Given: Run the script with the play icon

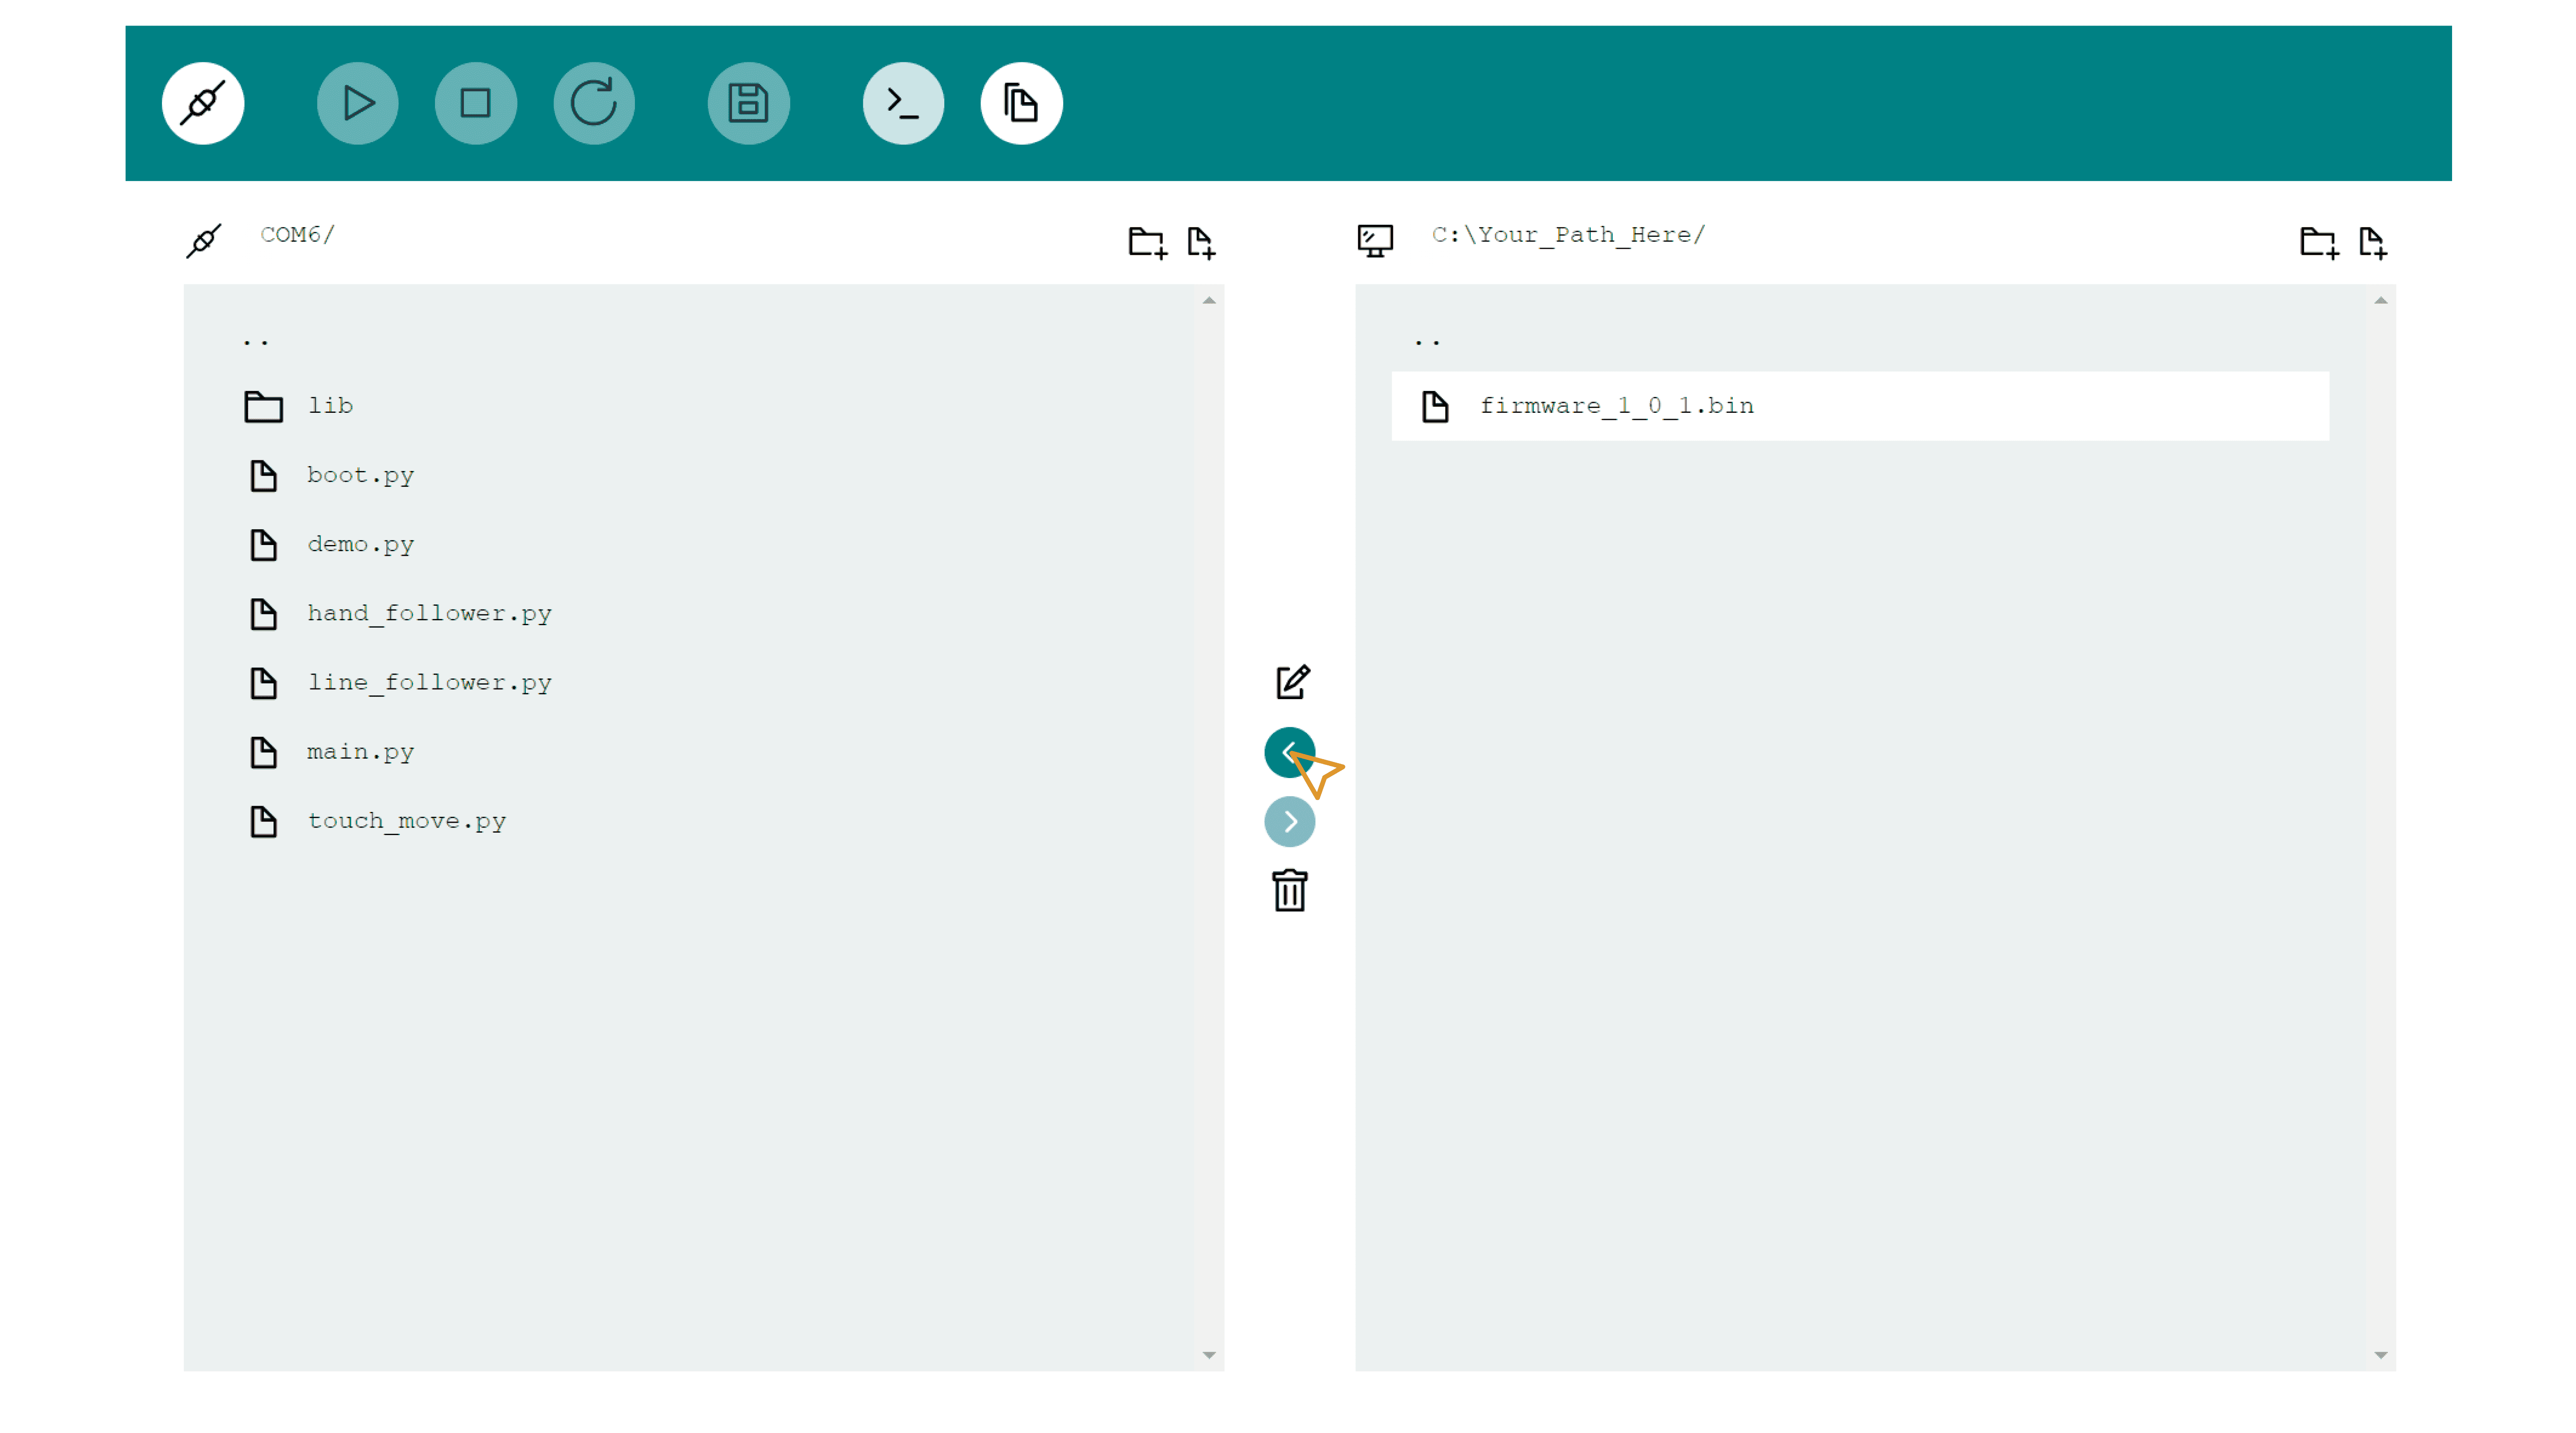Looking at the screenshot, I should 357,103.
